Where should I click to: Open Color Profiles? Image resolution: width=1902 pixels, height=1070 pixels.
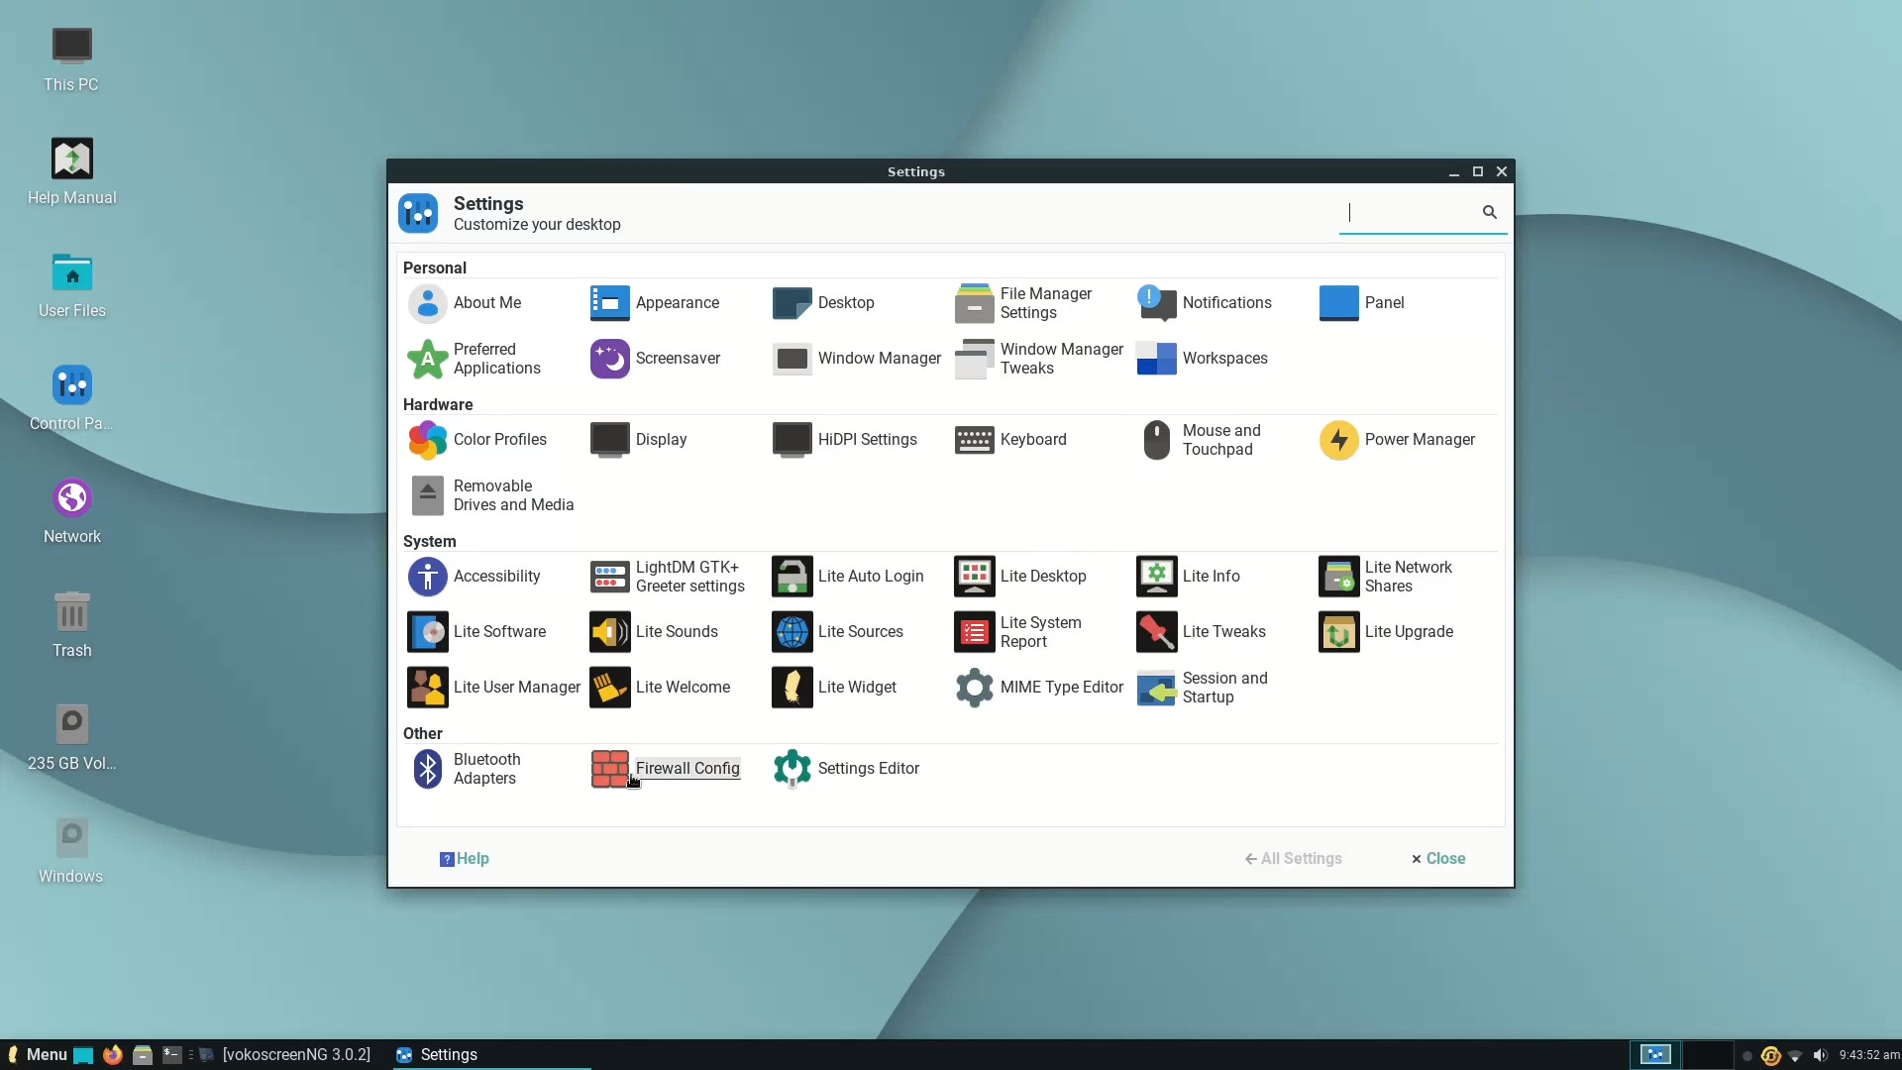pos(477,440)
